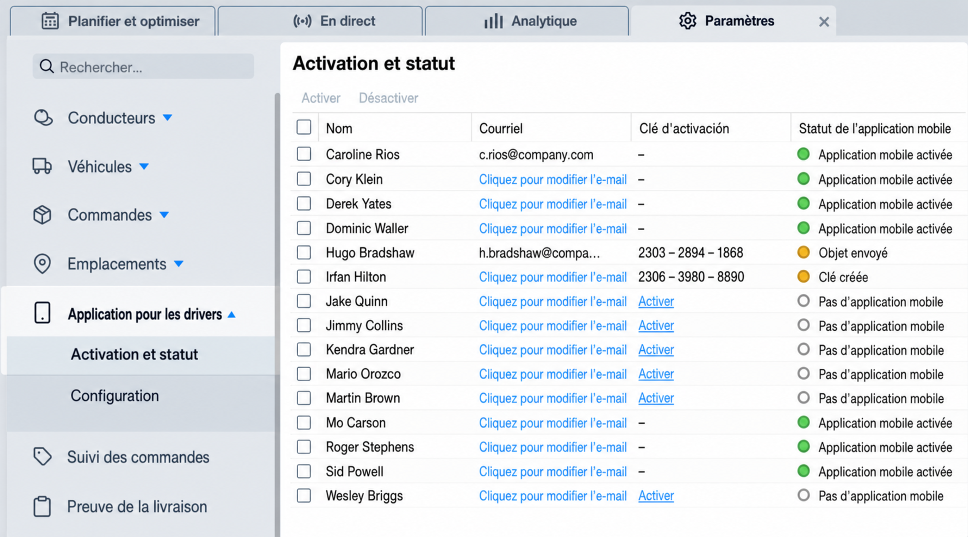
Task: Select Jake Quinn row checkbox
Action: (304, 301)
